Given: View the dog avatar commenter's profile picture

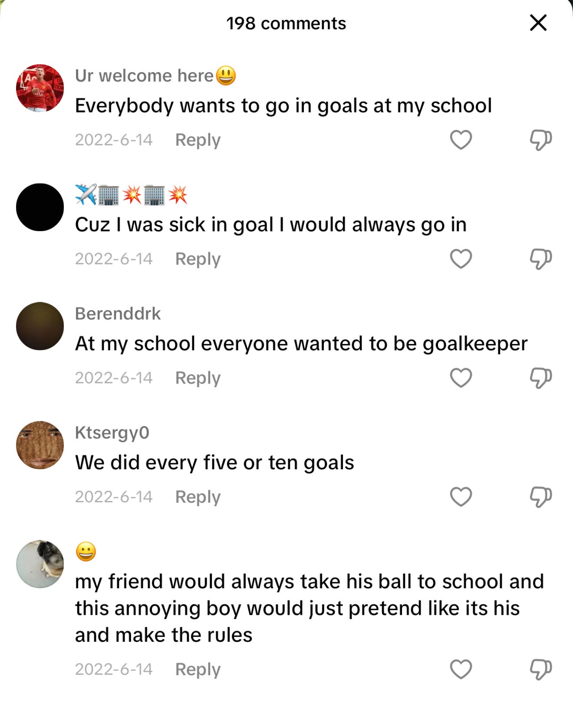Looking at the screenshot, I should 40,564.
